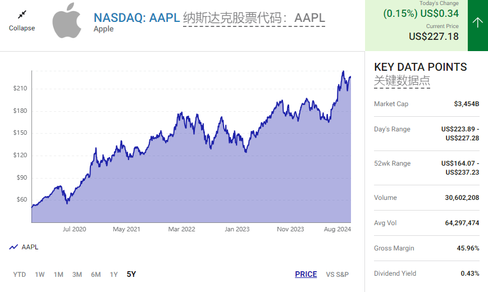Click the Collapse arrows icon
The height and width of the screenshot is (292, 488).
(x=22, y=14)
